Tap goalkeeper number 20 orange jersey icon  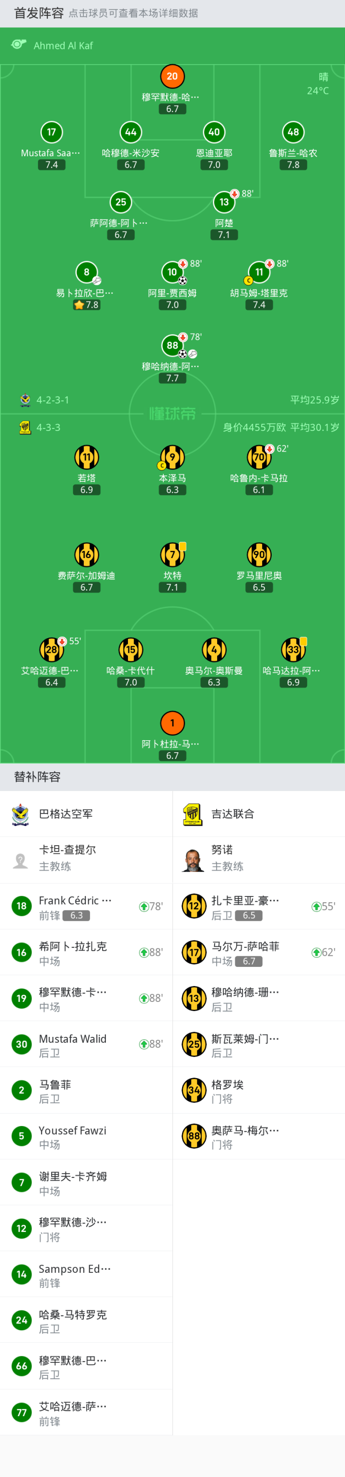[172, 76]
